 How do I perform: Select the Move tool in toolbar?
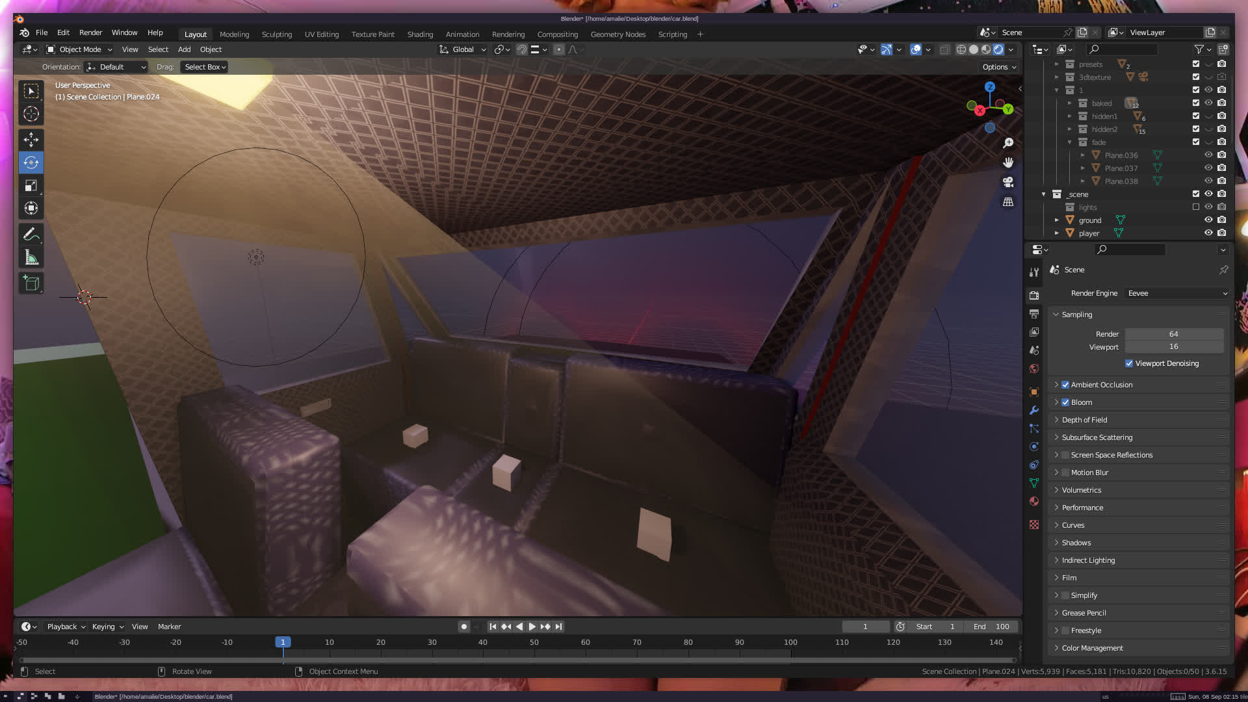coord(31,140)
